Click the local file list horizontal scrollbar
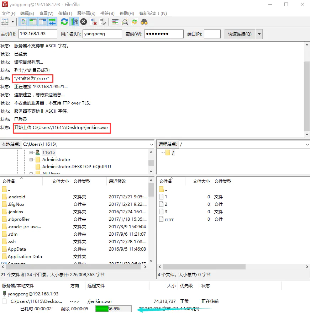 pyautogui.click(x=73, y=267)
